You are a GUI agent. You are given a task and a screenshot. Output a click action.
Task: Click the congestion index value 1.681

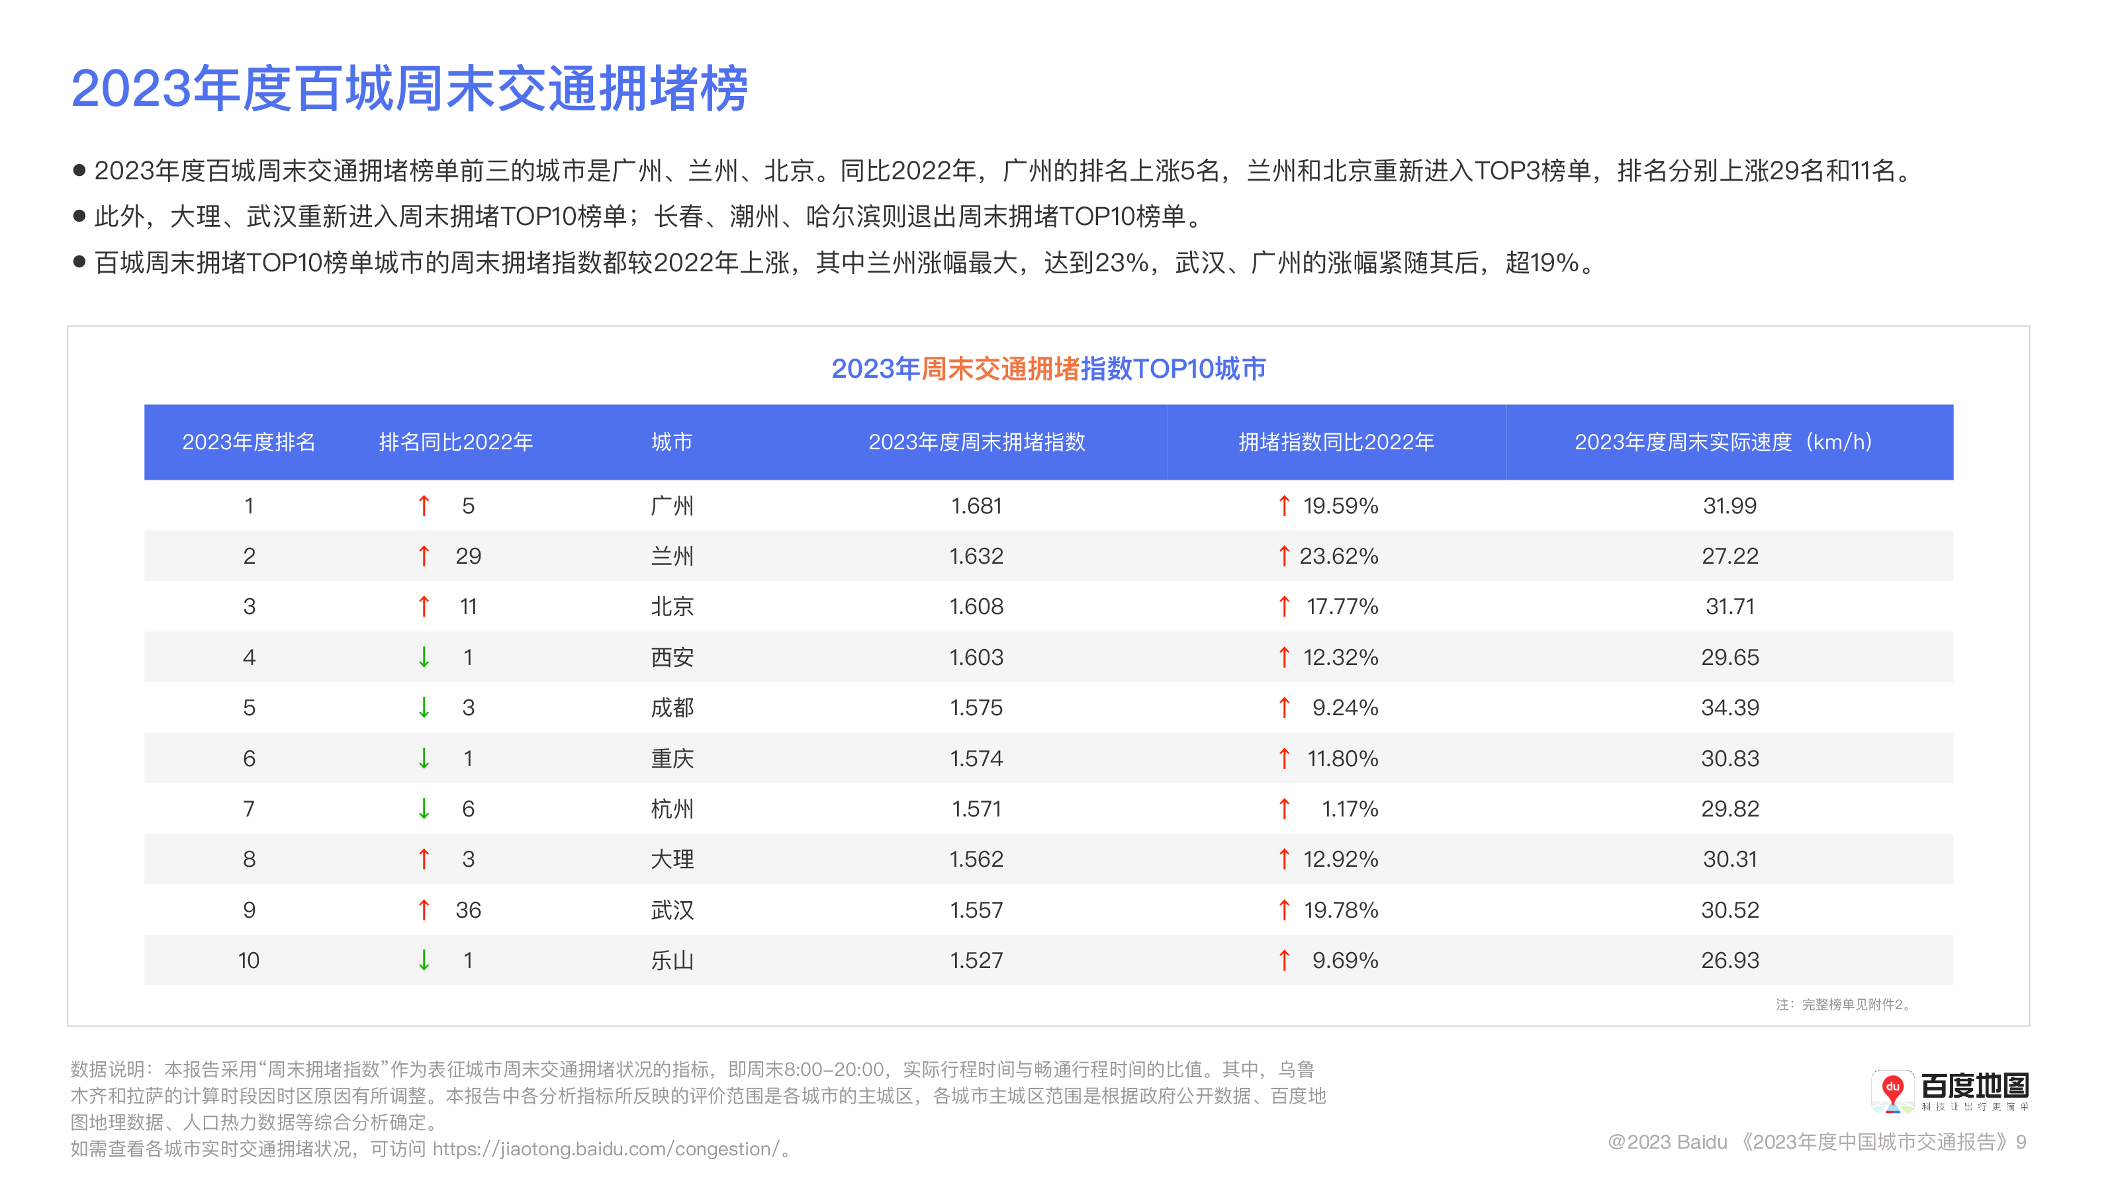coord(976,506)
